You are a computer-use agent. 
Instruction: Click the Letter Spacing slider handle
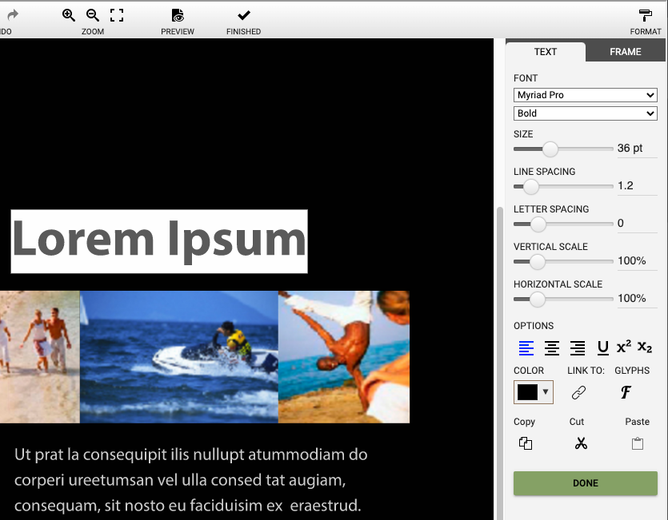click(x=538, y=224)
